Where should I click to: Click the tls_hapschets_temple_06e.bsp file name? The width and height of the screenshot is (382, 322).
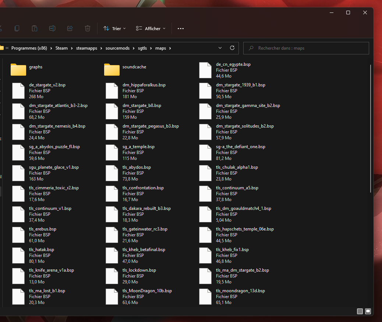[x=245, y=229]
